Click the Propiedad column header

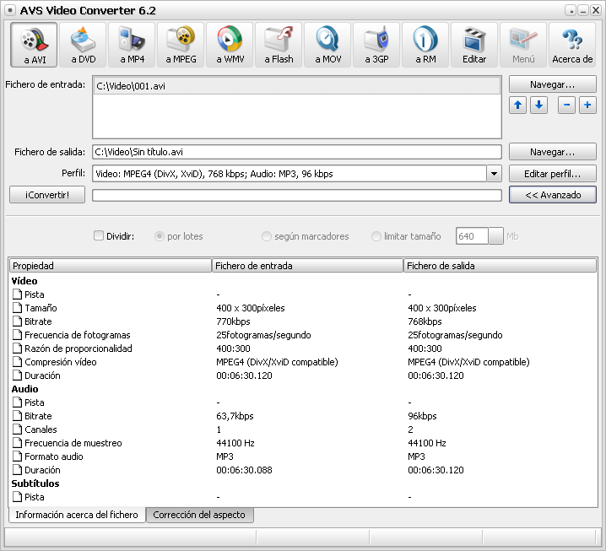(x=111, y=266)
